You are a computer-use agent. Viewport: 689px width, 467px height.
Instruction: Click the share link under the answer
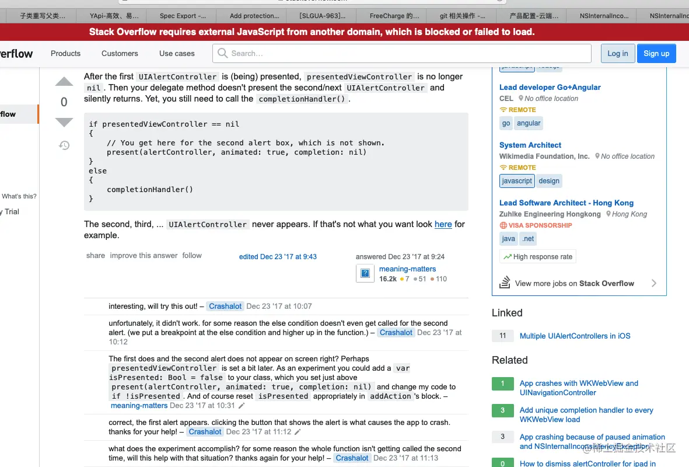click(x=95, y=256)
